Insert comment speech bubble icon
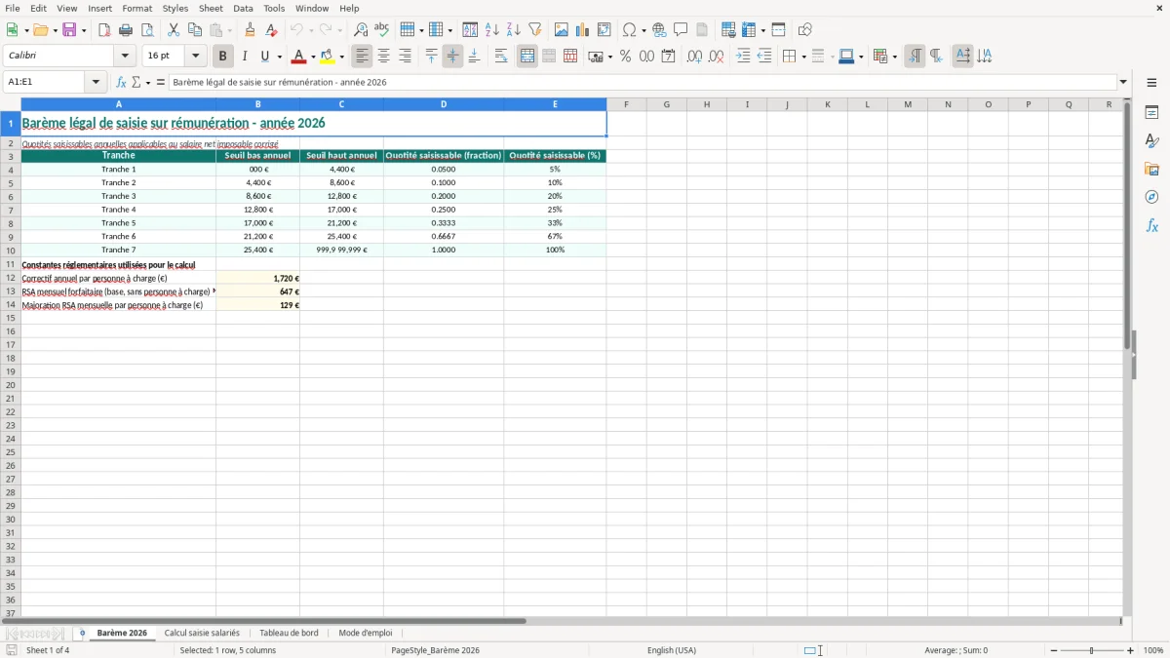This screenshot has height=658, width=1170. [x=681, y=30]
